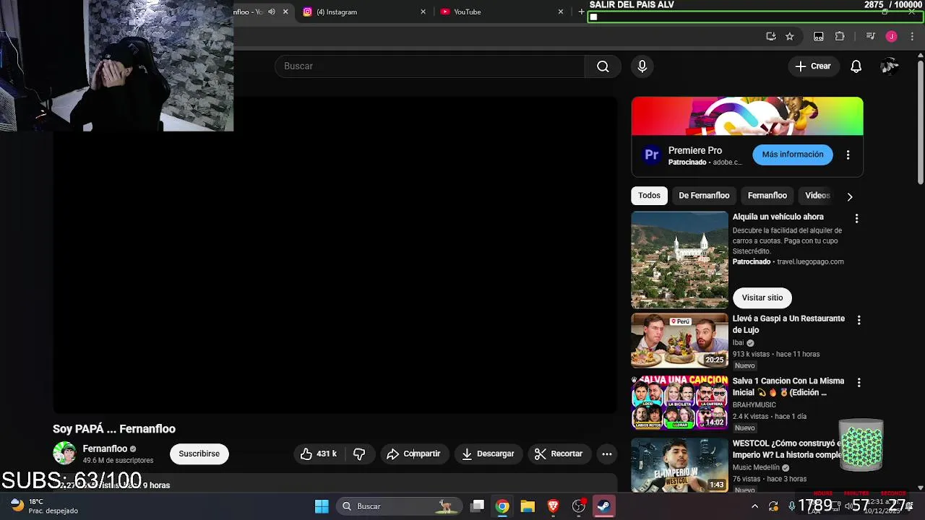Click Más información on the Premiere Pro ad
925x520 pixels.
pyautogui.click(x=793, y=155)
